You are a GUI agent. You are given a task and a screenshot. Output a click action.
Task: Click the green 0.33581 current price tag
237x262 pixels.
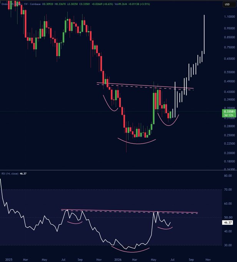click(229, 113)
